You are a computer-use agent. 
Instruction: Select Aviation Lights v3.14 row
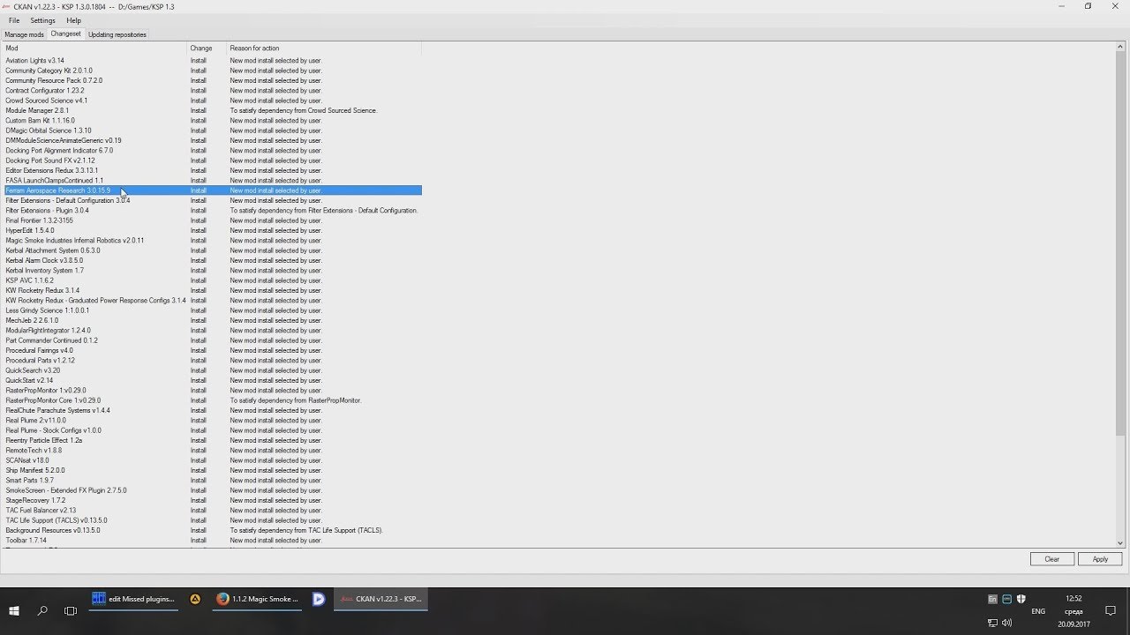(212, 61)
